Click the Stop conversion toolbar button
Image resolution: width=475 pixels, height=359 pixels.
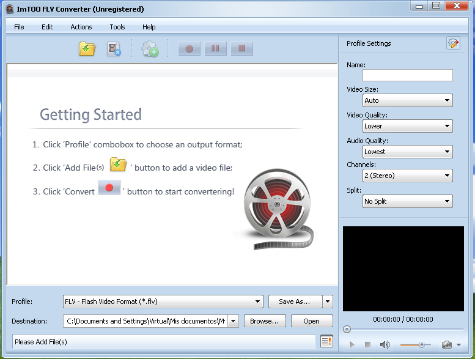[241, 48]
